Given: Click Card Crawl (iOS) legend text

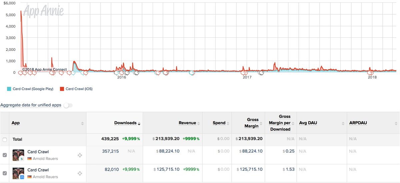Looking at the screenshot, I should point(79,89).
